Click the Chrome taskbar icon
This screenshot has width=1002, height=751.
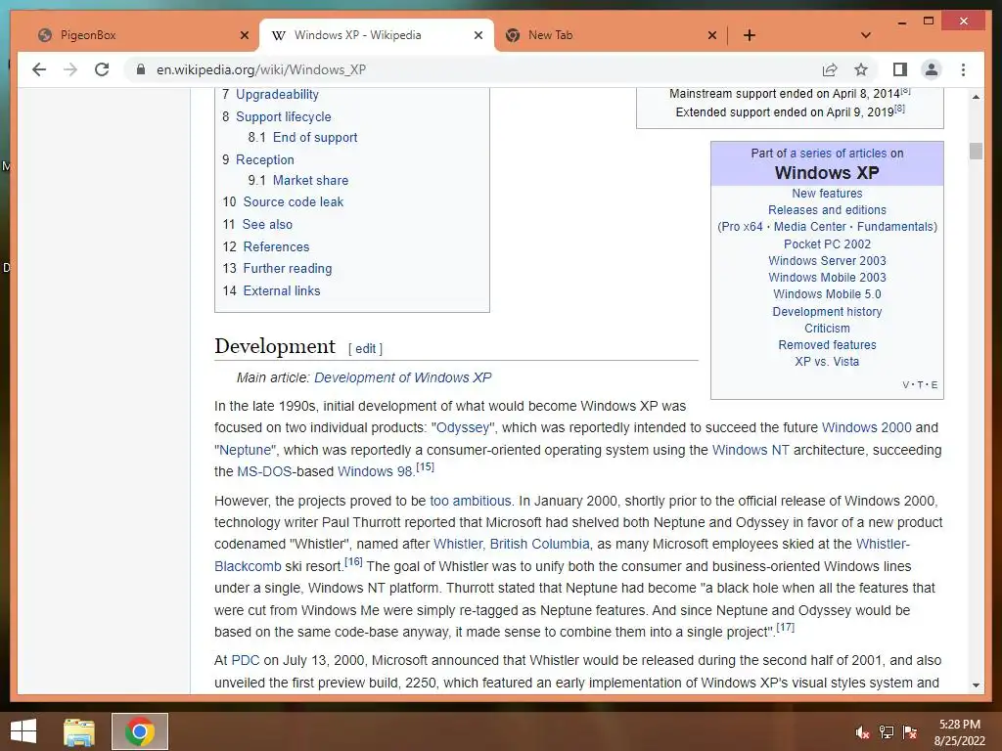click(x=140, y=731)
